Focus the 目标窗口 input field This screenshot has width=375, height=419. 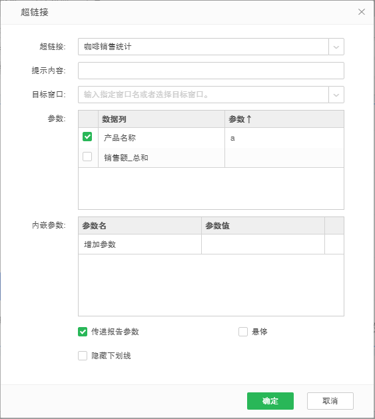pos(203,95)
